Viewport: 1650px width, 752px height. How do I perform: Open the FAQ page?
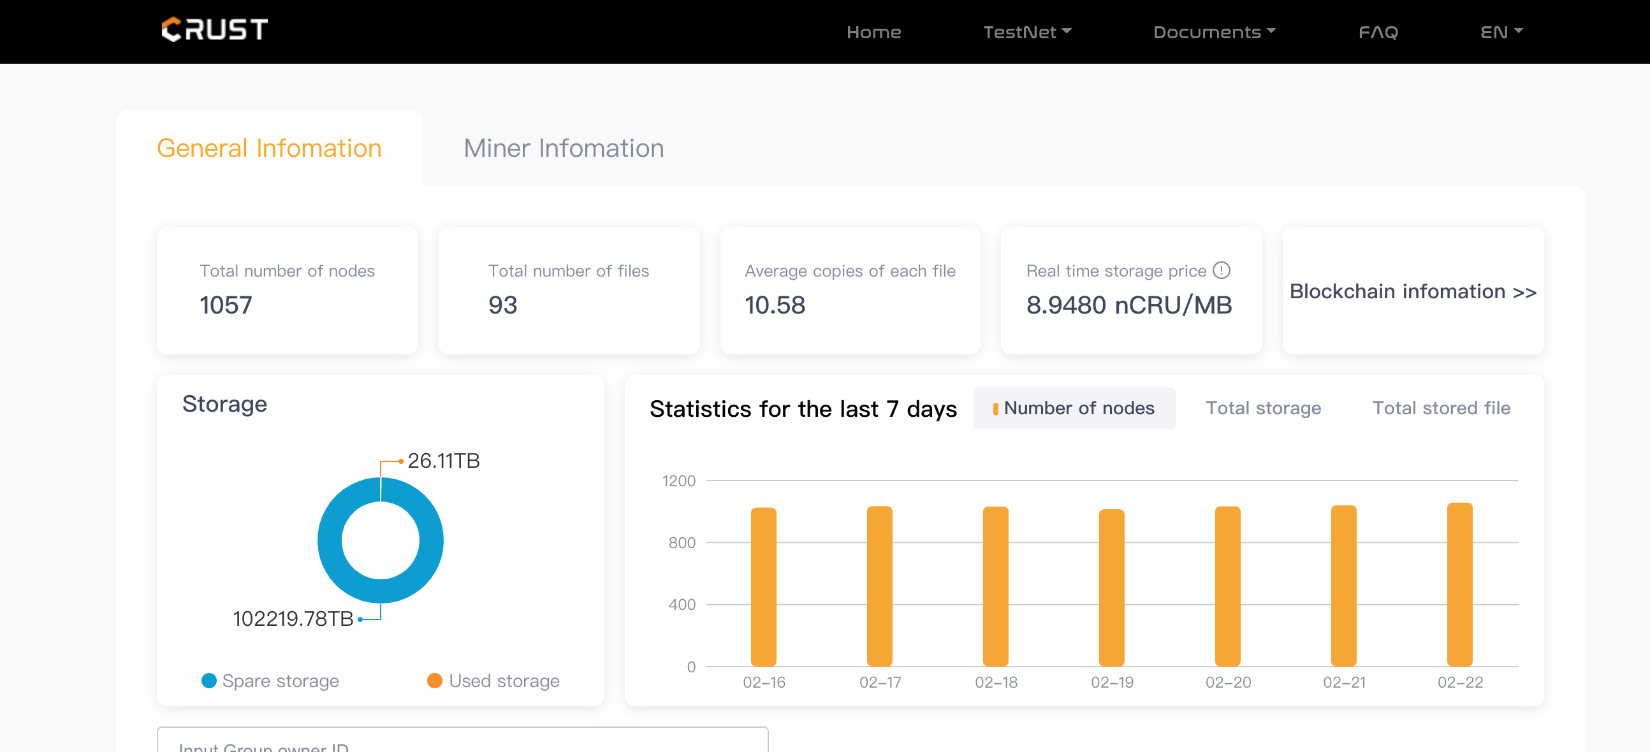(1378, 32)
